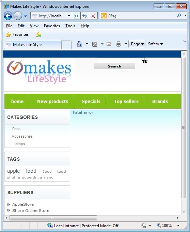Image resolution: width=190 pixels, height=232 pixels.
Task: Click into the Bing search box
Action: [141, 16]
